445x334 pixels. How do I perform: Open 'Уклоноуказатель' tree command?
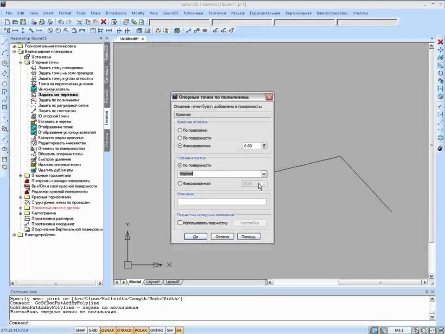54,89
